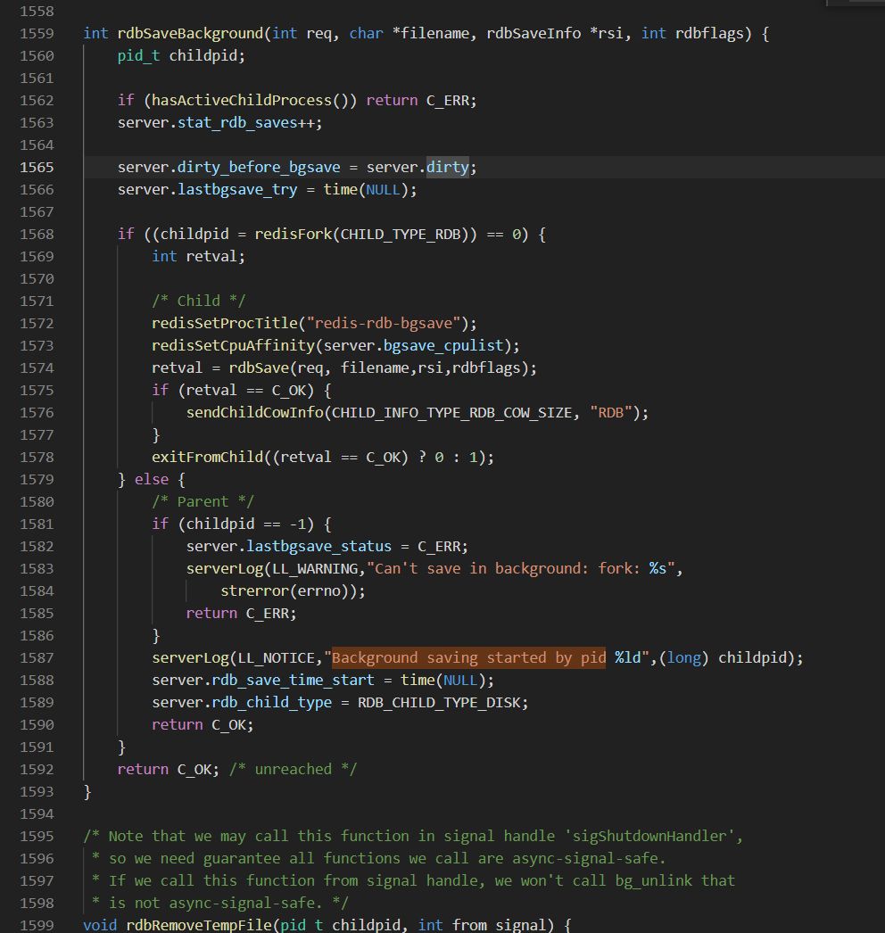Click line number 1559 in the gutter
Screen dimensions: 885x933
point(37,33)
